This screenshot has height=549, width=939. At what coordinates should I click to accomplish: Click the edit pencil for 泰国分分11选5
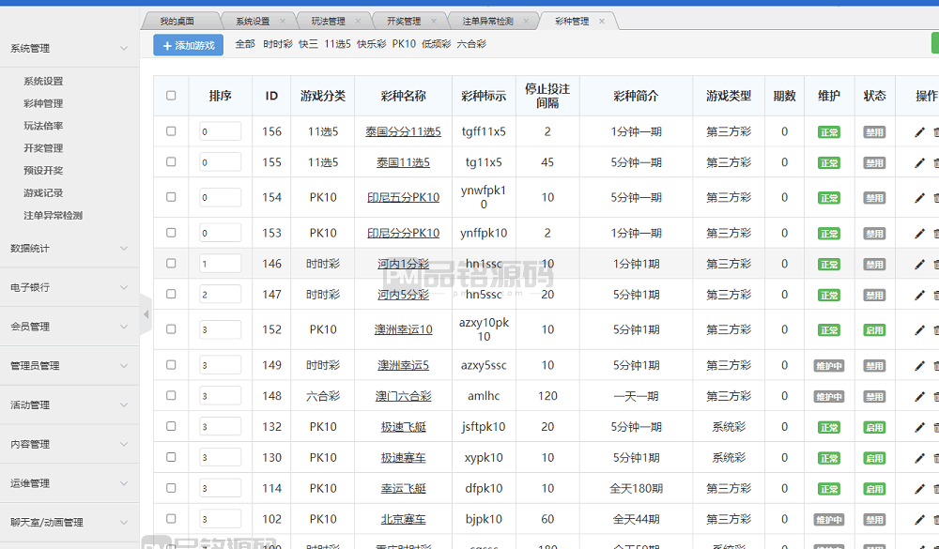pyautogui.click(x=919, y=132)
